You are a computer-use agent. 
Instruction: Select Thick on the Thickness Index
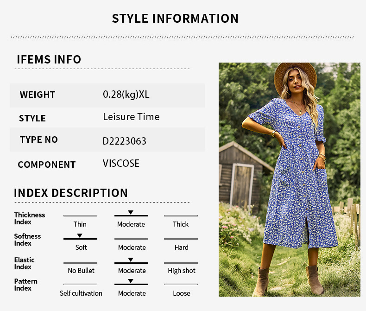pos(181,224)
